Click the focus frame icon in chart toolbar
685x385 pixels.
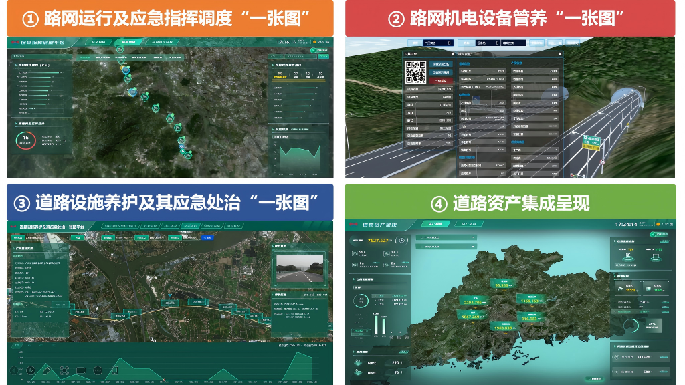(64, 370)
